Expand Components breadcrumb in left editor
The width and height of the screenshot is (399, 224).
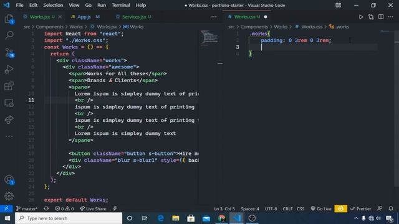click(49, 27)
